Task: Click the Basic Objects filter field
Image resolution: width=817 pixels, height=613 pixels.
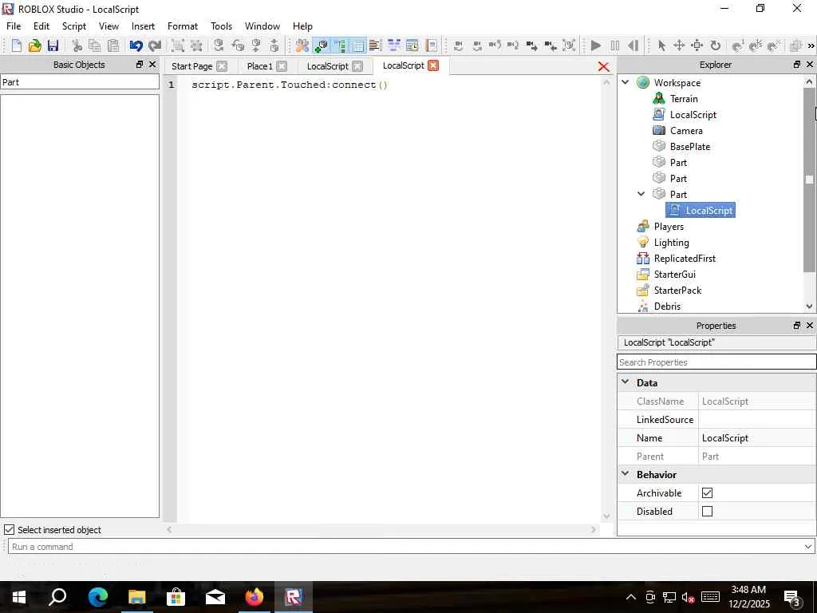Action: pos(80,82)
